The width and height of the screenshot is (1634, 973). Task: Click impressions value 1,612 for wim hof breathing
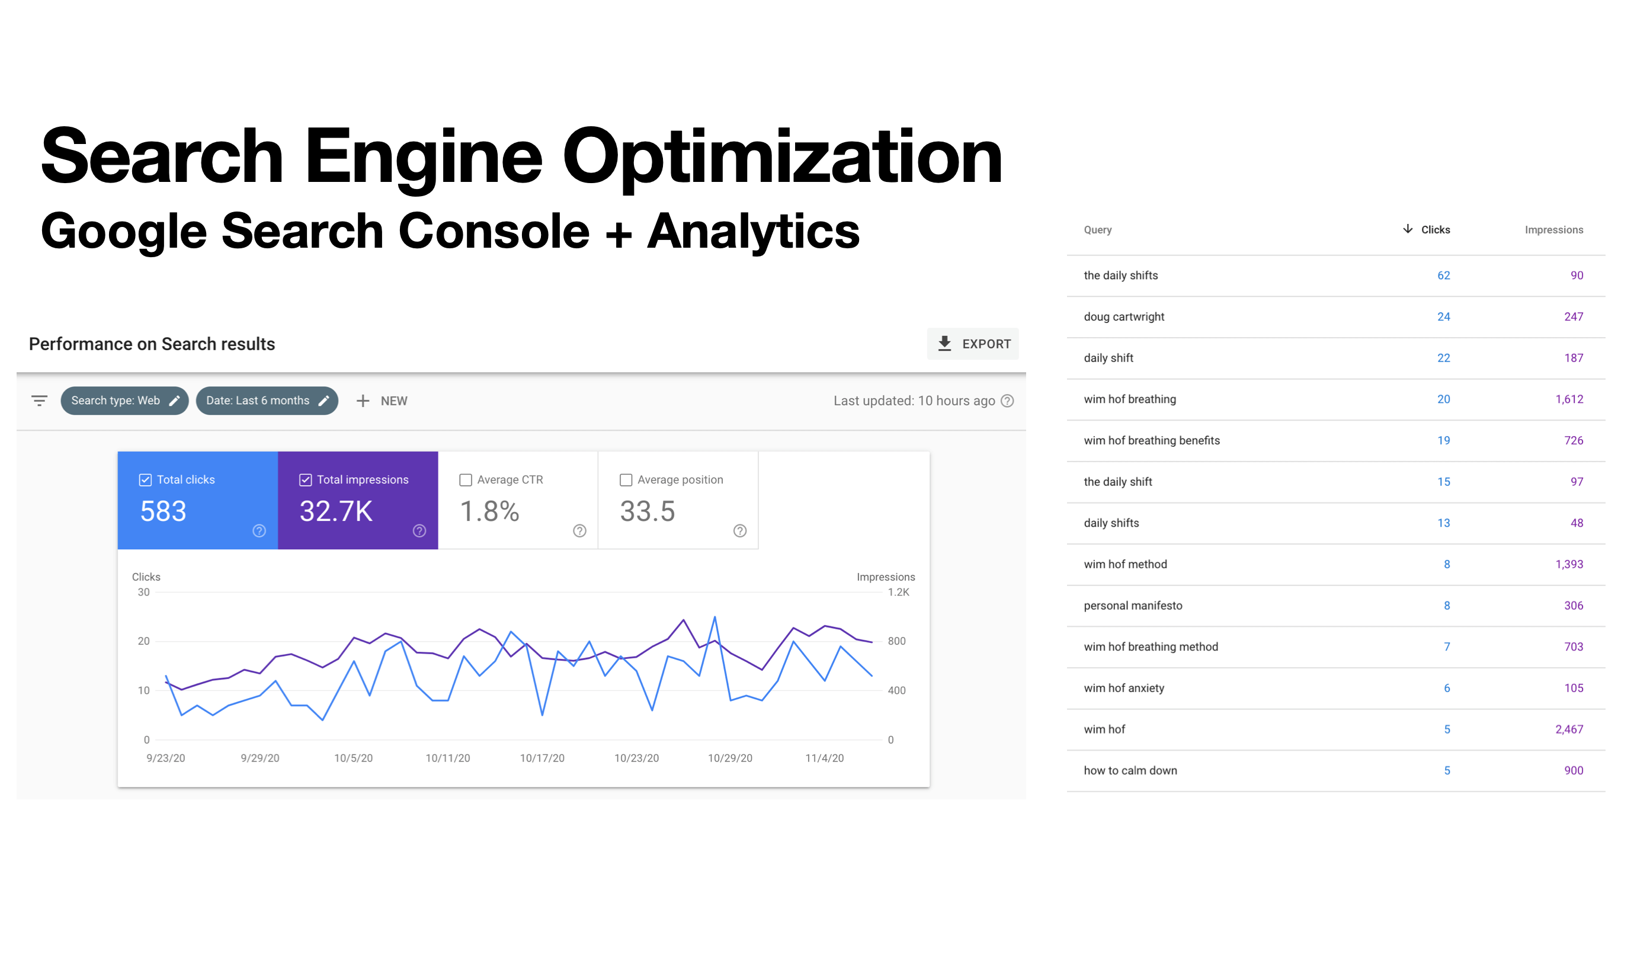click(1569, 399)
